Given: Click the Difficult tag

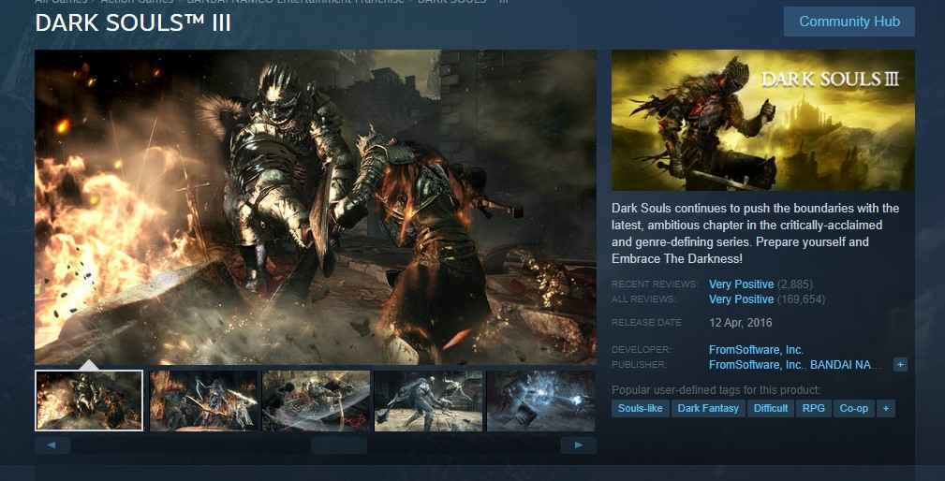Looking at the screenshot, I should pos(770,408).
